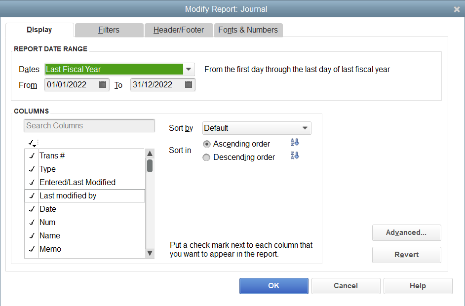Click the Advanced... button
This screenshot has width=465, height=306.
pyautogui.click(x=407, y=233)
